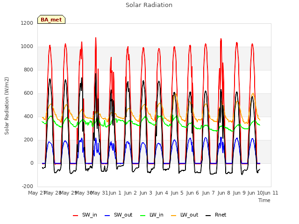Select the 400 y-axis tick label
This screenshot has height=224, width=299.
point(28,116)
